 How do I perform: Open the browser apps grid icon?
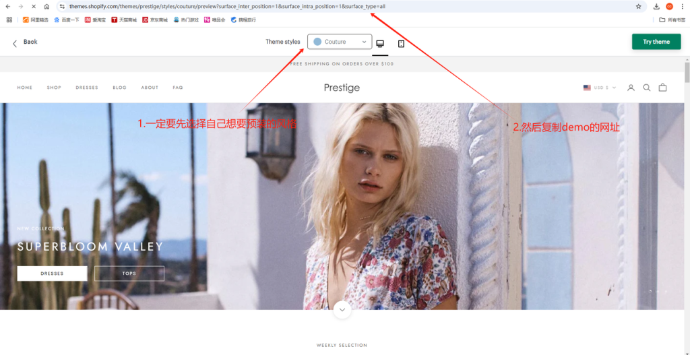[x=9, y=20]
